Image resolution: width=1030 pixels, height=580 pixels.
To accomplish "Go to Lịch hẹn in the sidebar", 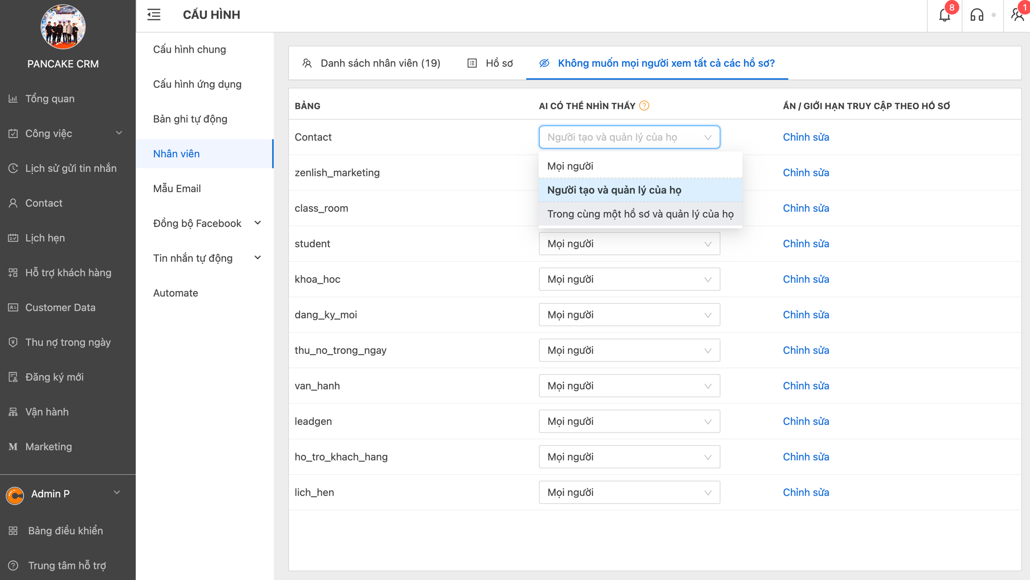I will [45, 238].
